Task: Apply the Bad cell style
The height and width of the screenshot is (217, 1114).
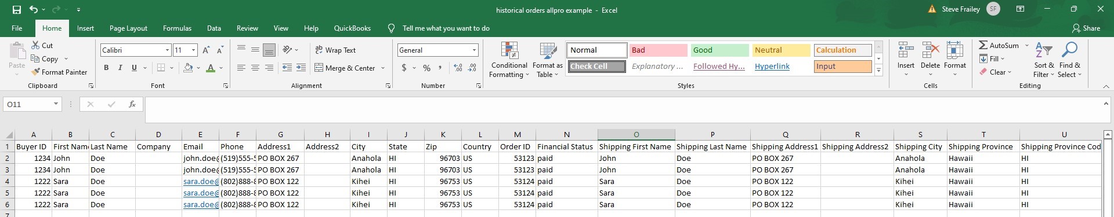Action: (659, 50)
